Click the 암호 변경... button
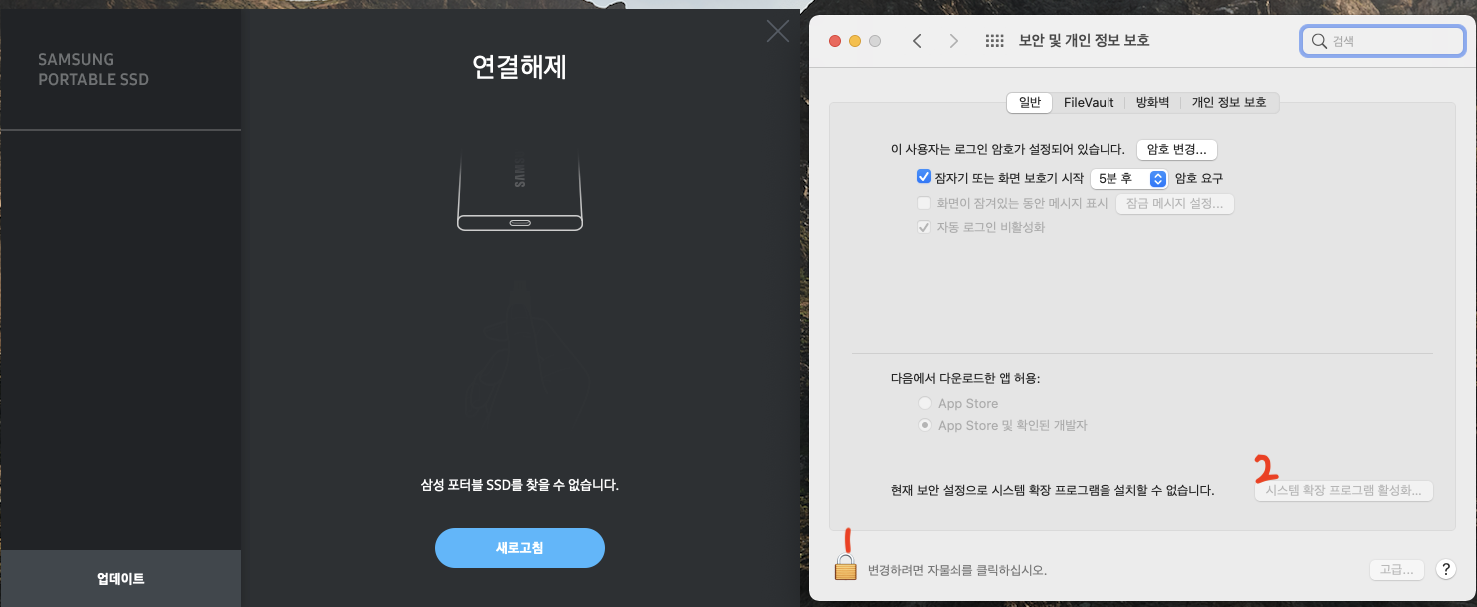Viewport: 1477px width, 607px height. [x=1177, y=150]
